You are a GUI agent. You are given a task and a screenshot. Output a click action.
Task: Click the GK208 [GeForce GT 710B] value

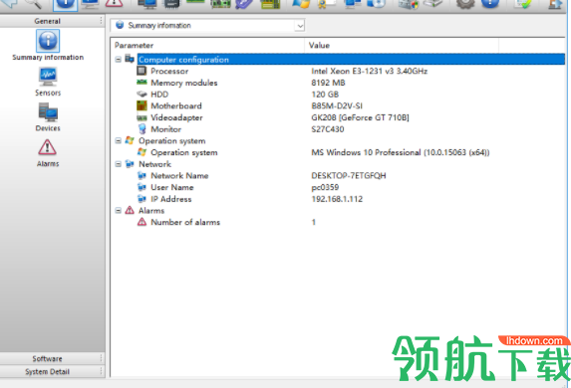click(360, 117)
